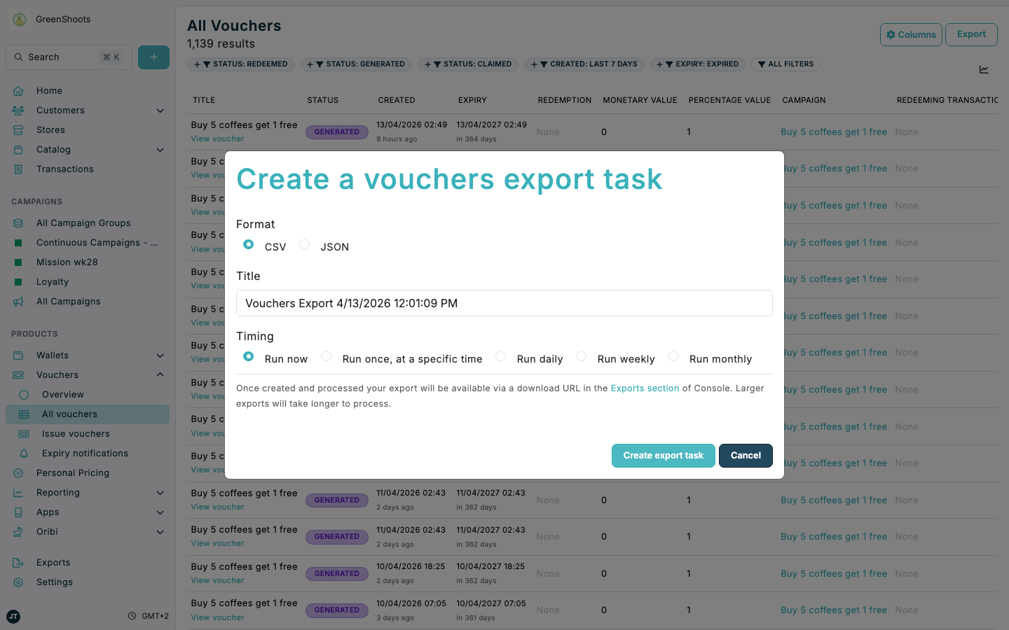Click the Expiry notifications bell icon
Viewport: 1009px width, 630px height.
pyautogui.click(x=25, y=453)
